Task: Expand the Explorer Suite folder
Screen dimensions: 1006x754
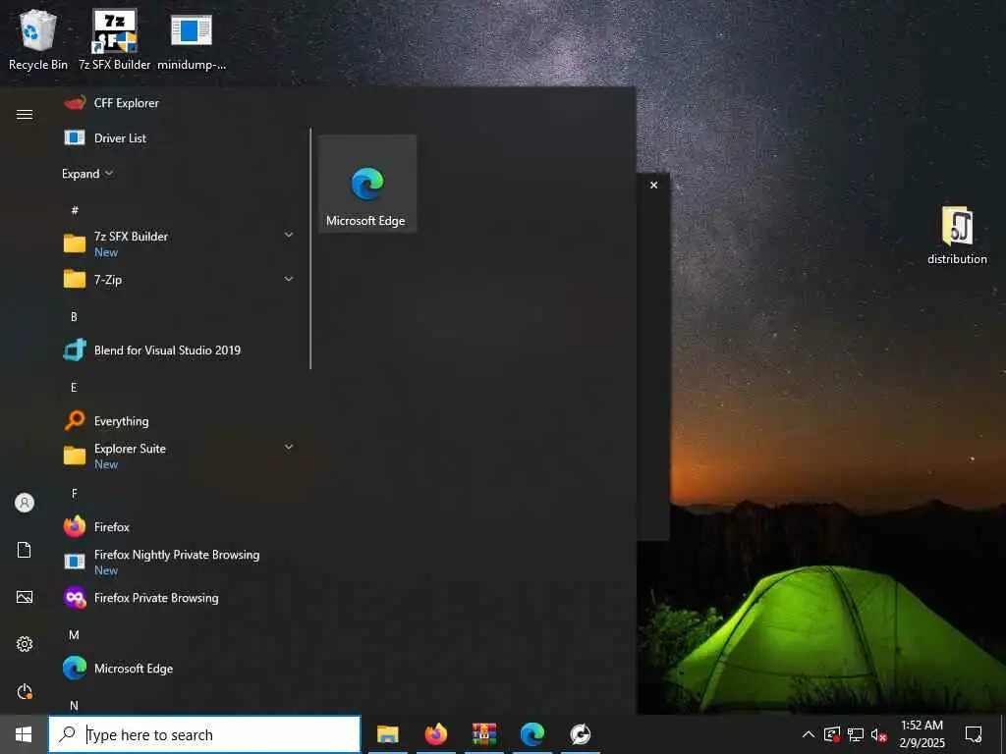Action: click(289, 447)
